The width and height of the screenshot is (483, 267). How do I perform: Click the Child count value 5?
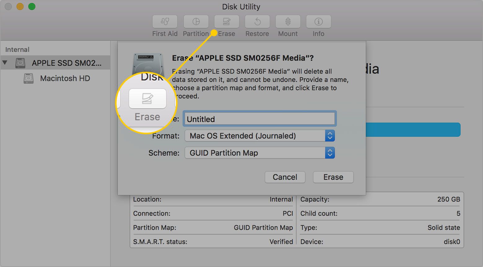click(458, 214)
